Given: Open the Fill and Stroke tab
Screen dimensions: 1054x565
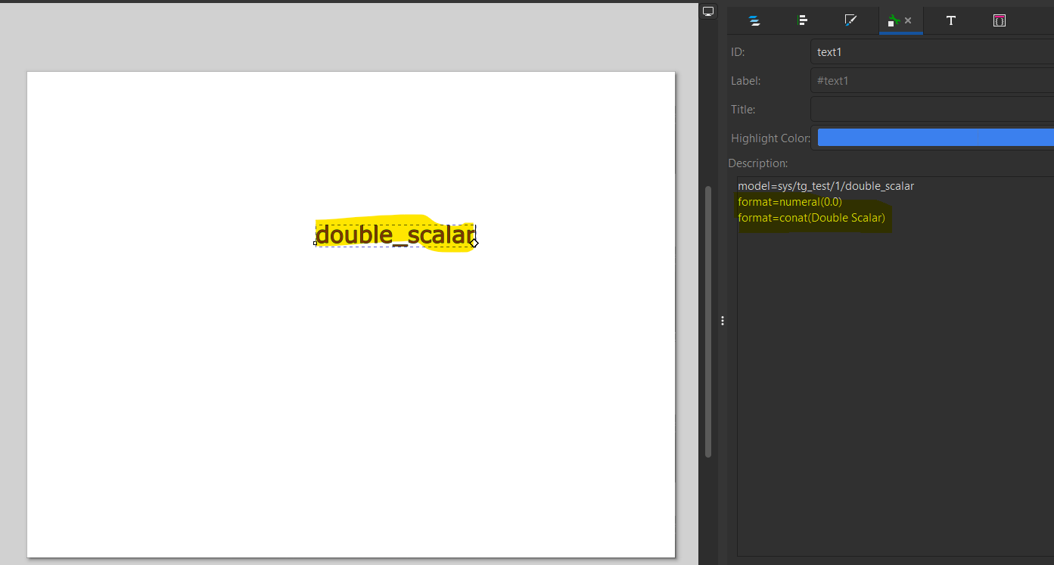Looking at the screenshot, I should (850, 20).
